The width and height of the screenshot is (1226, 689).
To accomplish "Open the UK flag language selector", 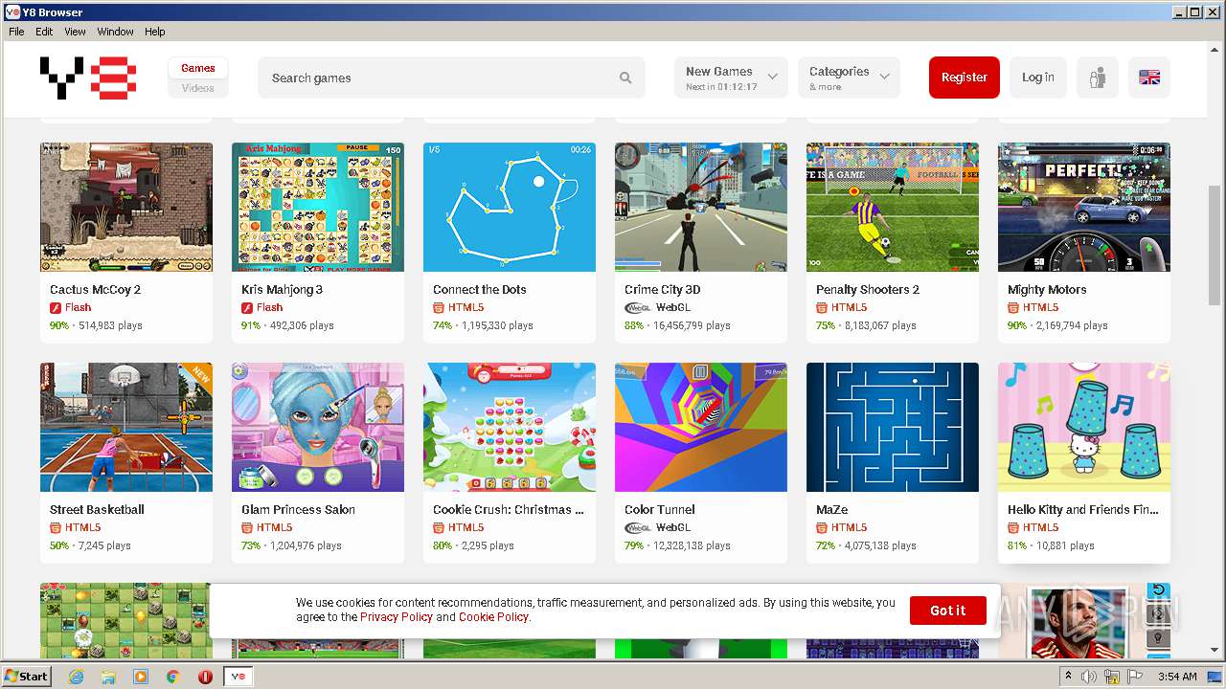I will click(x=1148, y=78).
